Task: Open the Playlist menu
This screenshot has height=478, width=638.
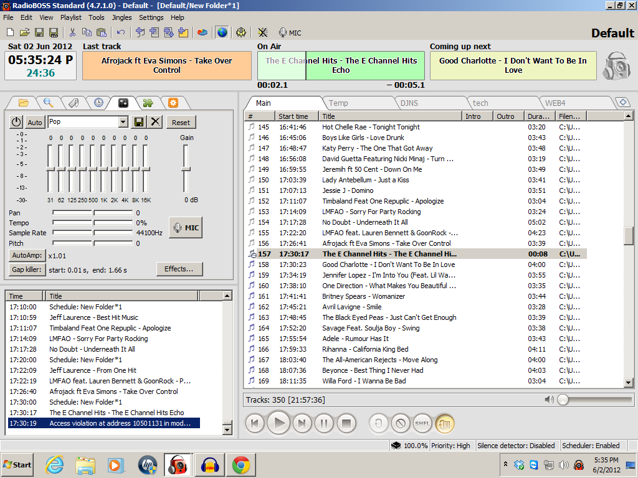Action: click(71, 17)
